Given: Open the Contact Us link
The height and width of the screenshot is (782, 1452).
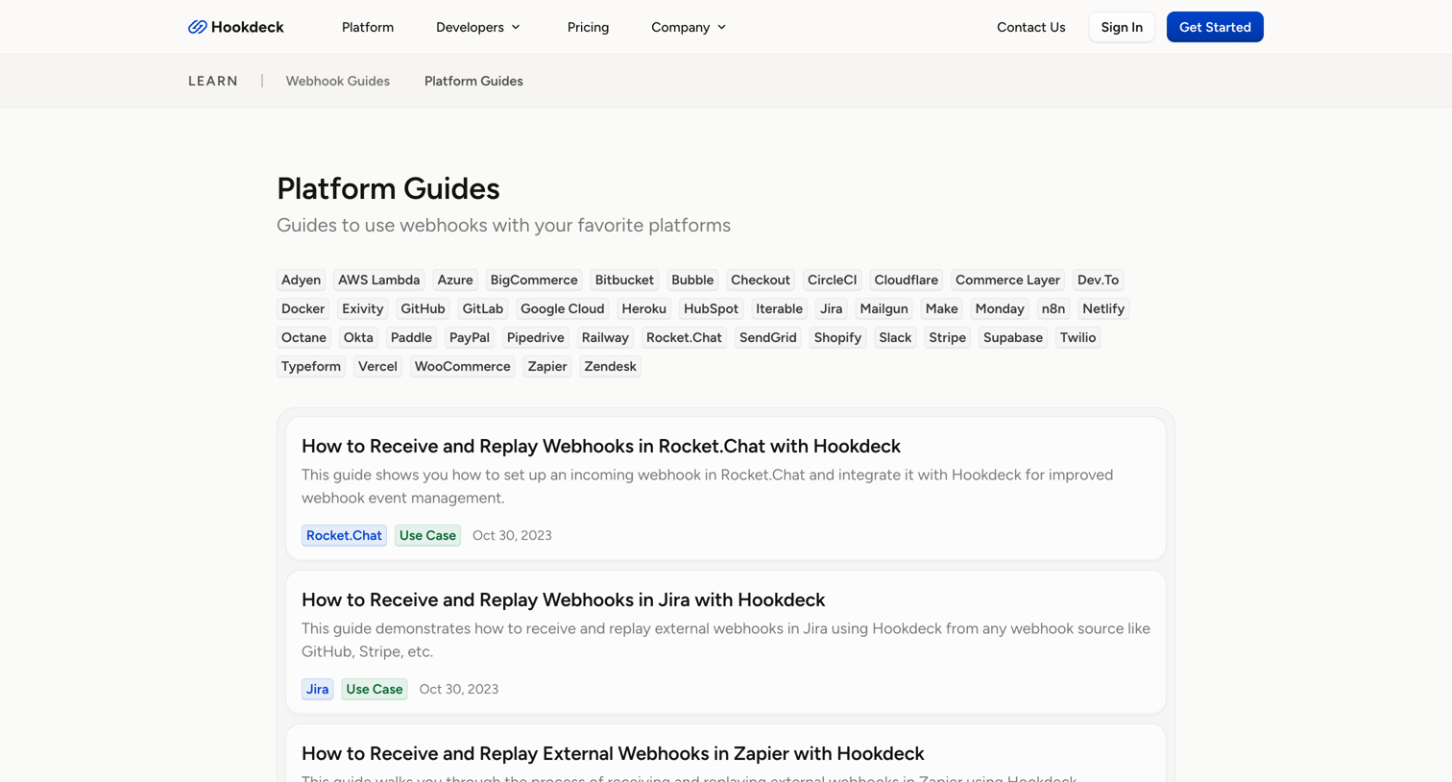Looking at the screenshot, I should click(x=1030, y=27).
